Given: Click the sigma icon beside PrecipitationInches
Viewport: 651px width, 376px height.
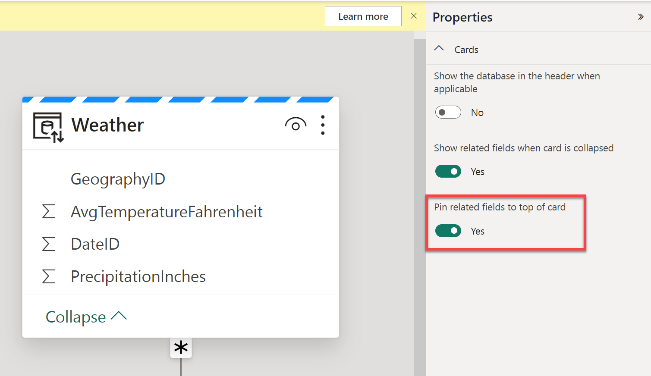Looking at the screenshot, I should [49, 276].
